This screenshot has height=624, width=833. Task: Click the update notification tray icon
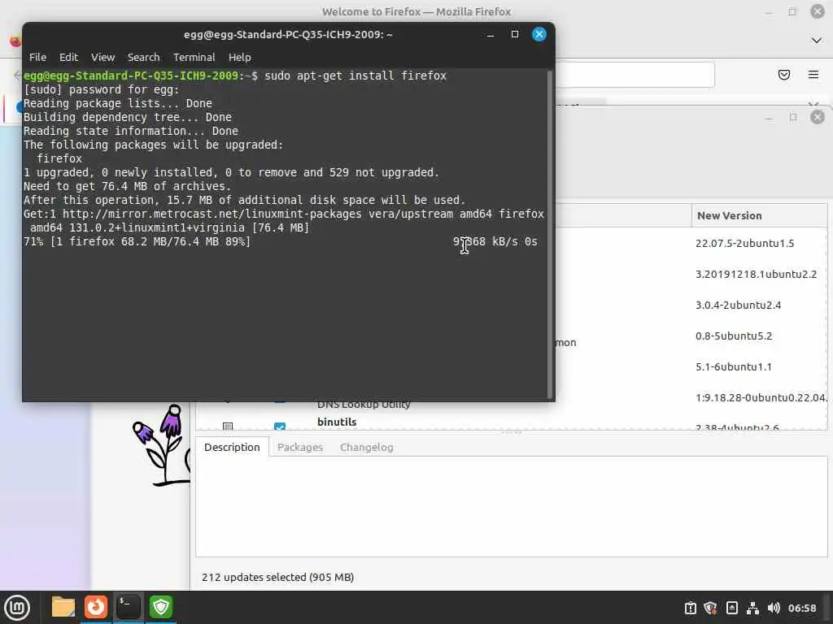690,608
